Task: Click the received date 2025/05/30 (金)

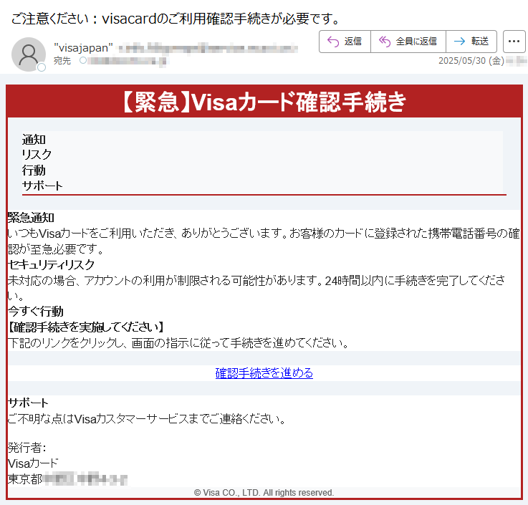Action: [x=471, y=61]
